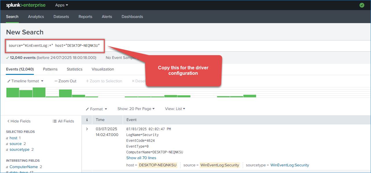The height and width of the screenshot is (173, 371).
Task: Click the LogName=Security text in event
Action: point(143,135)
